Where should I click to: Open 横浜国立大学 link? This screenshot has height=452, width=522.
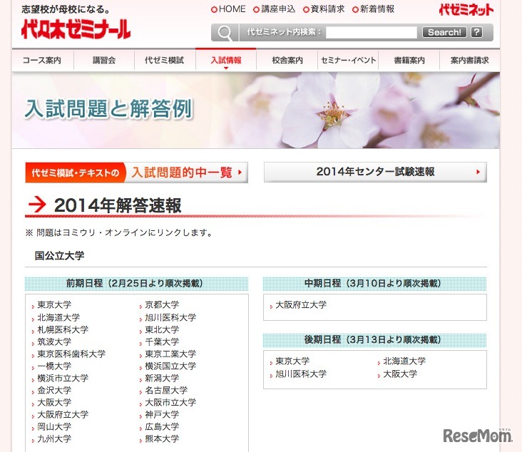tap(170, 366)
